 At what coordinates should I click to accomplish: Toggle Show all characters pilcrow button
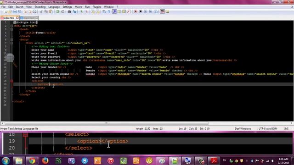109,11
